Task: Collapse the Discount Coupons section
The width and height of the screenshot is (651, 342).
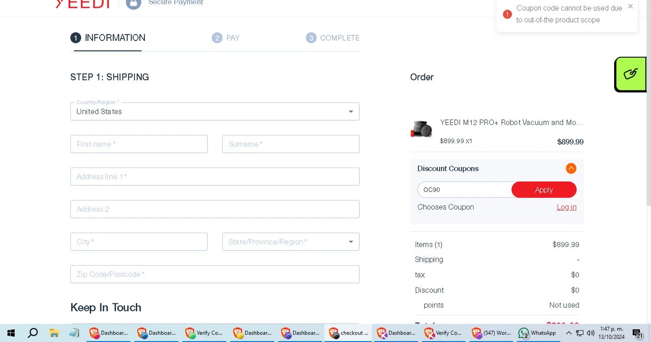Action: [571, 168]
